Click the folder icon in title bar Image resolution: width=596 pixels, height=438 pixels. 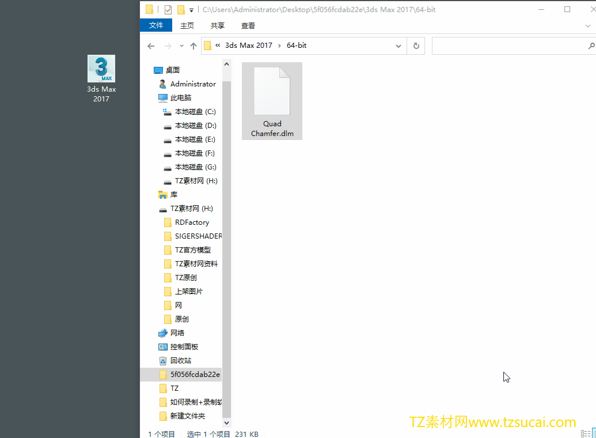150,10
